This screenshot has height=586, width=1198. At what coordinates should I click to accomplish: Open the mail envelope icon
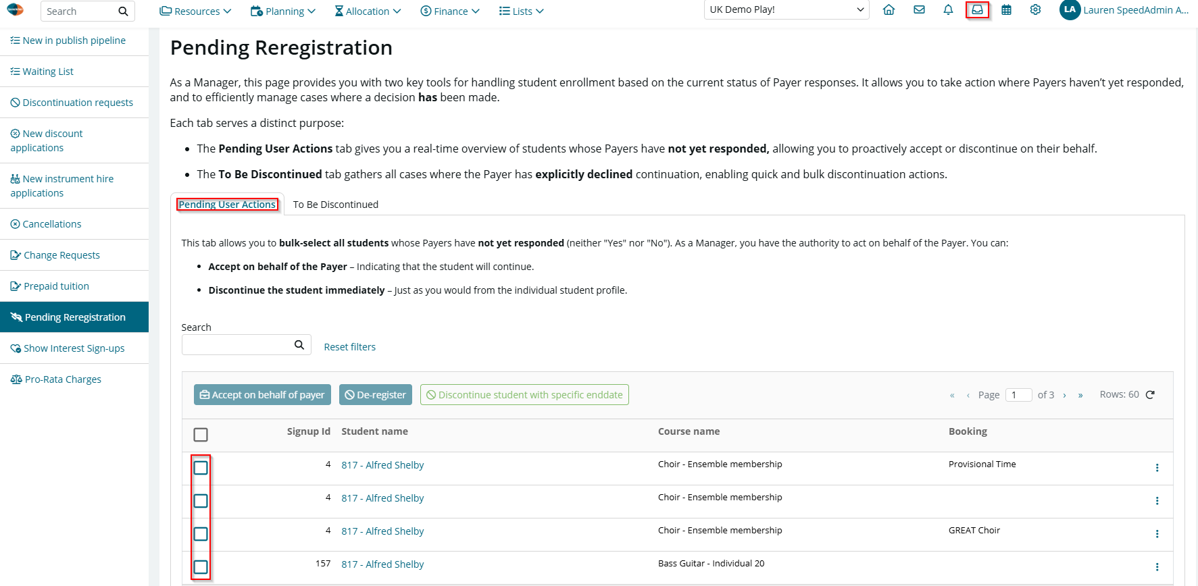(919, 10)
